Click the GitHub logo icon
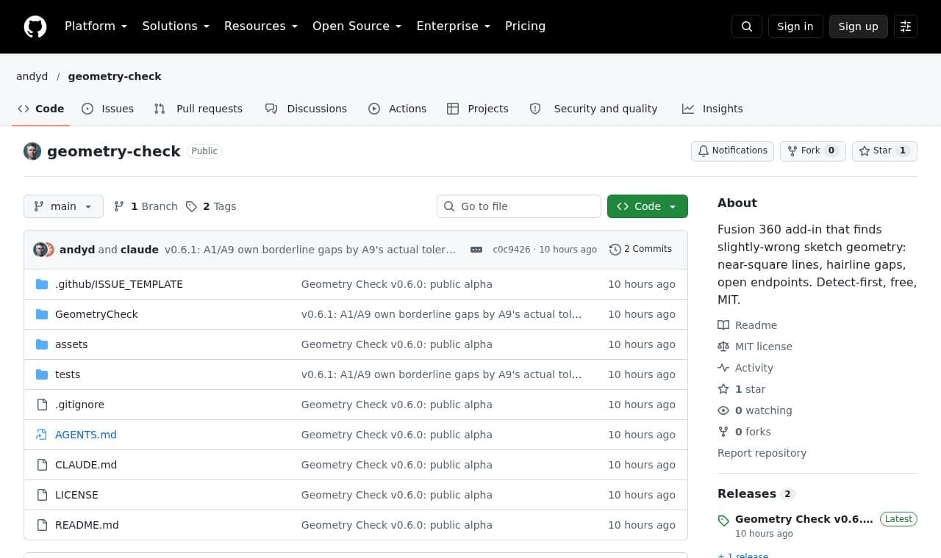 coord(35,26)
